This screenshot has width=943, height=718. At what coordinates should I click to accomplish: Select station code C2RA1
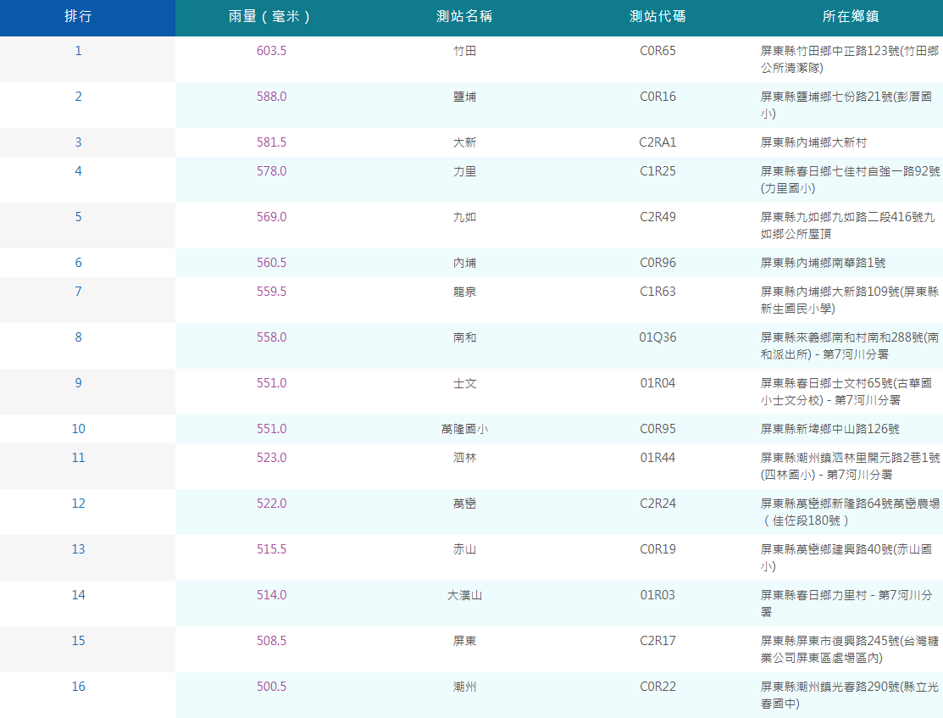657,142
